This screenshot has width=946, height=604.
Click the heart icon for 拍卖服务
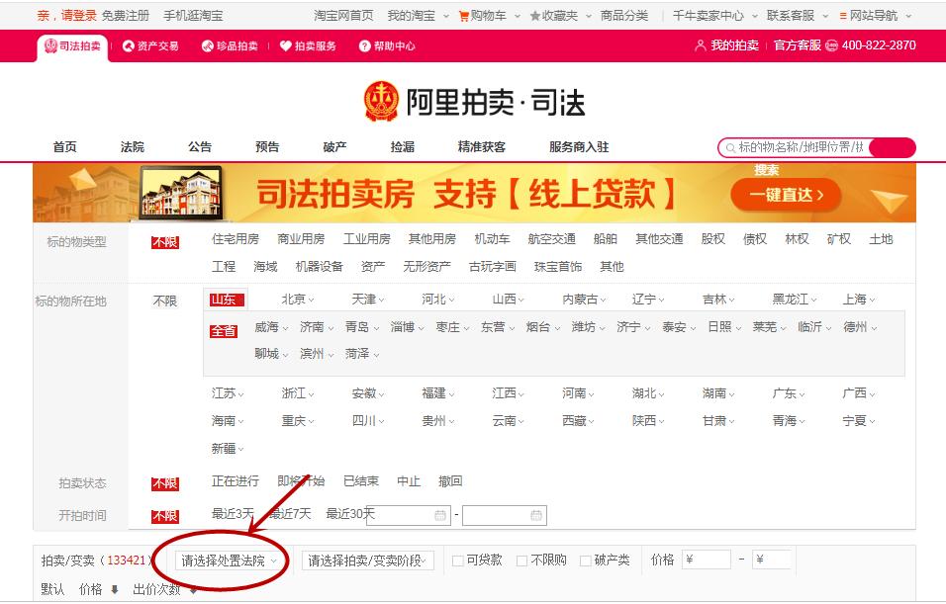coord(286,45)
